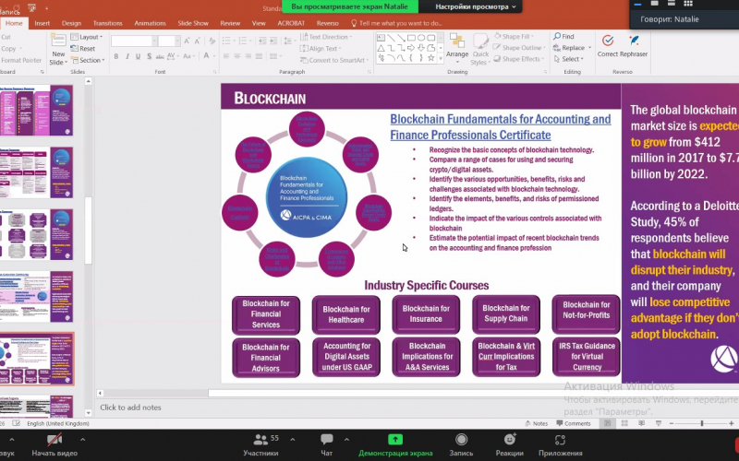Click into the notes pane placeholder

click(x=130, y=408)
